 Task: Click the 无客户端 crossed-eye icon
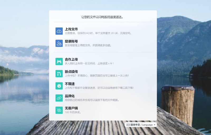coord(59,110)
